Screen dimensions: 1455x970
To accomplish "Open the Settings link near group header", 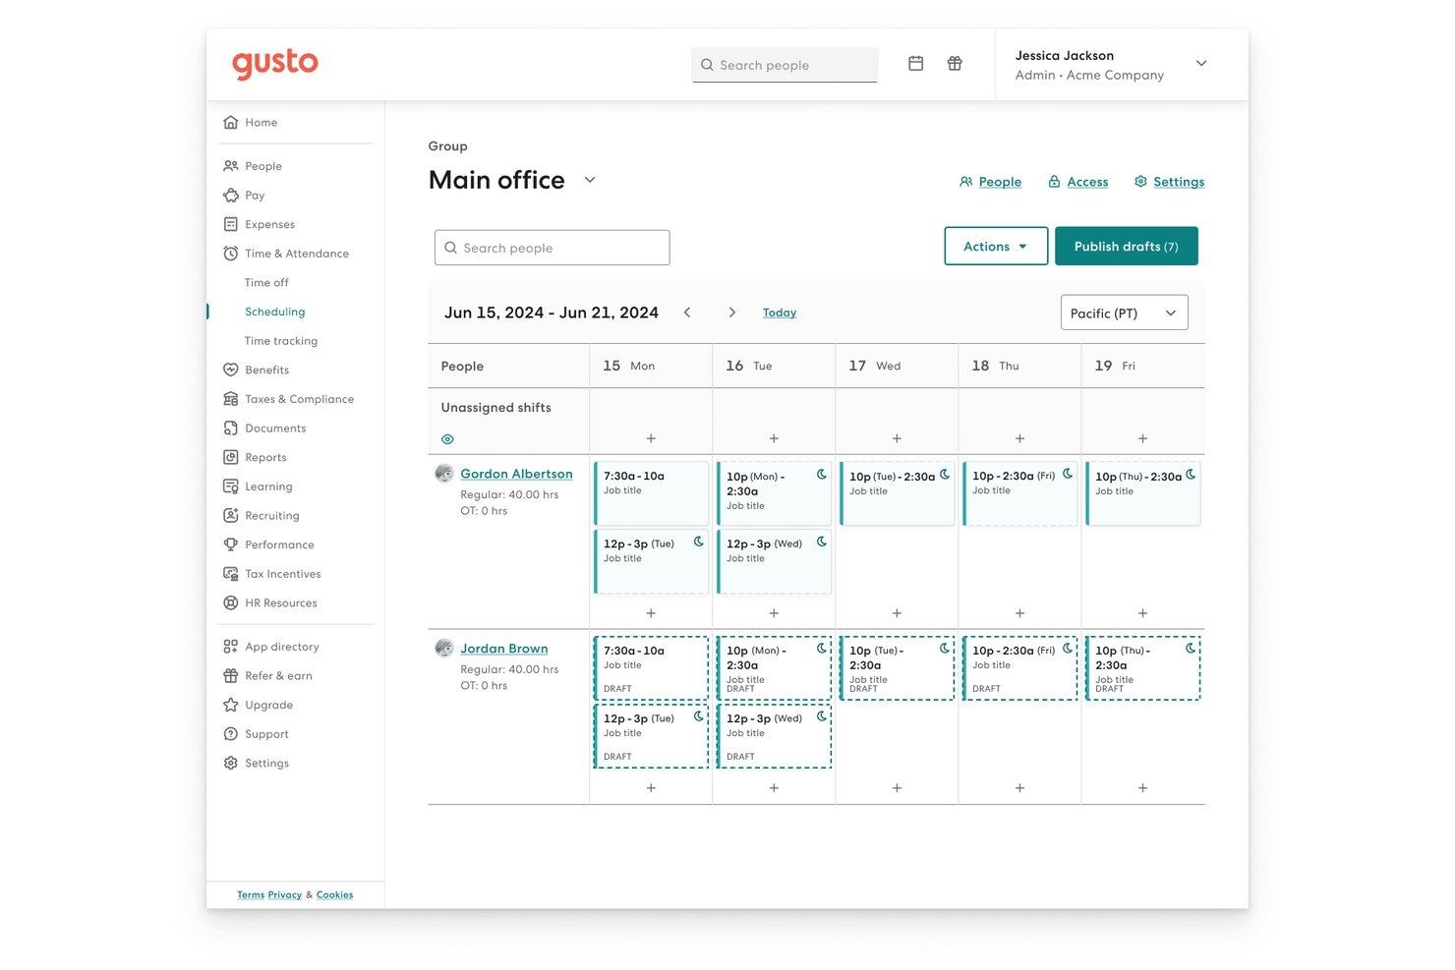I will pyautogui.click(x=1169, y=182).
